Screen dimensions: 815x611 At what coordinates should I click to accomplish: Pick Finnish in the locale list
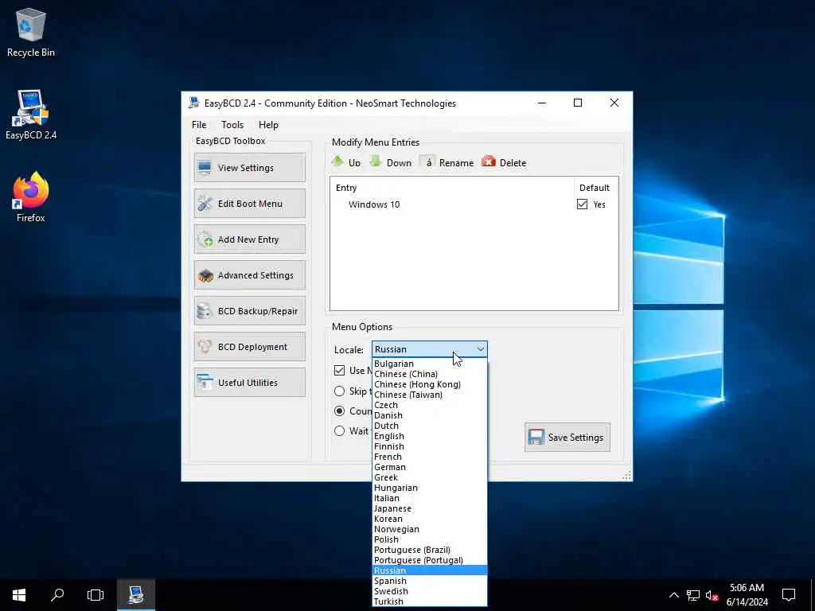(430, 446)
